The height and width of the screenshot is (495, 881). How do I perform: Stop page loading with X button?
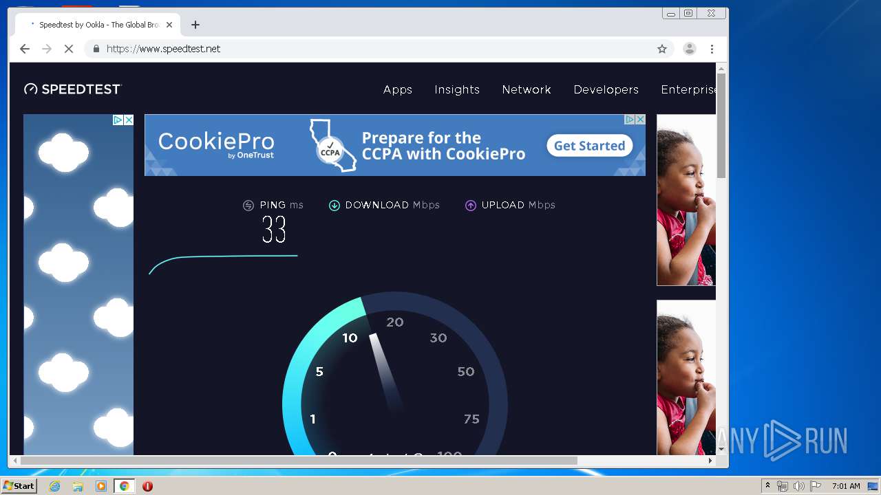(x=69, y=49)
